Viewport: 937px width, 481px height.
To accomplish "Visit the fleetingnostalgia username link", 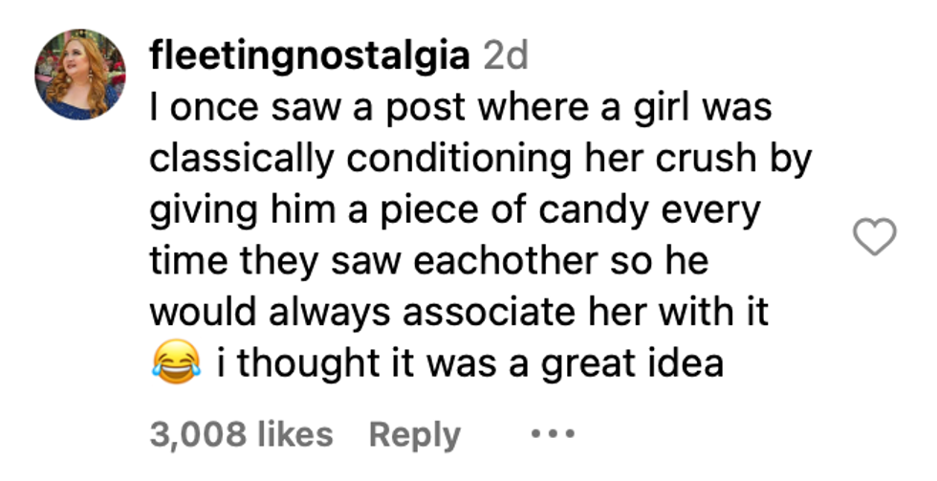I will 310,57.
